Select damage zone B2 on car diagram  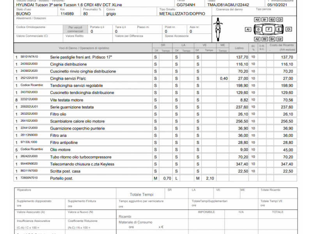pyautogui.click(x=264, y=39)
